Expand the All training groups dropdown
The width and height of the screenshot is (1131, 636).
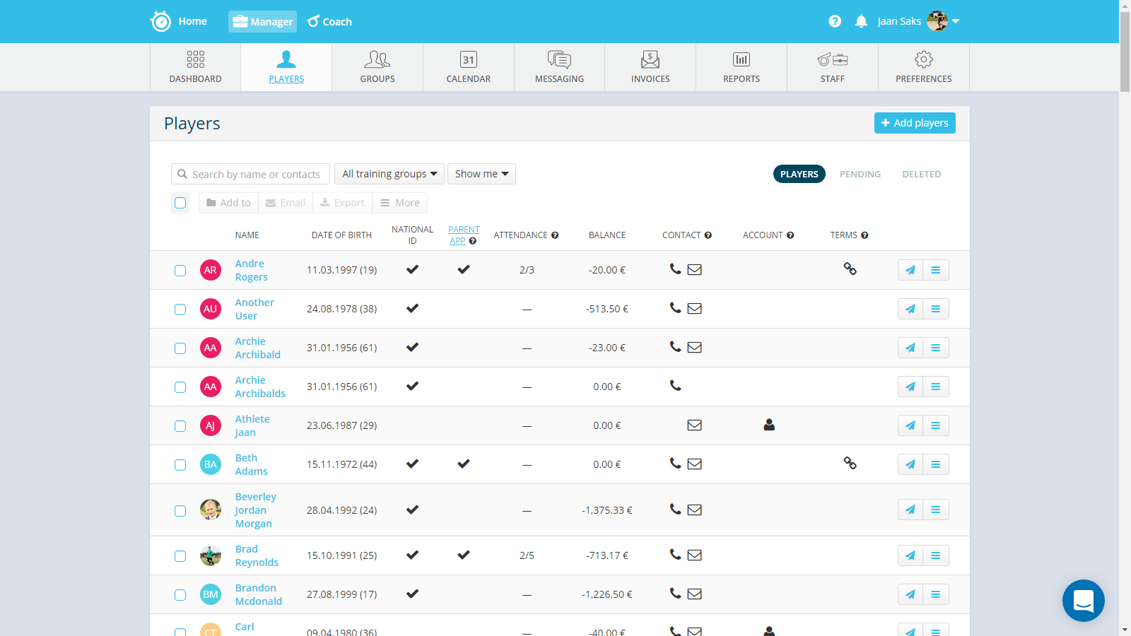pos(389,174)
